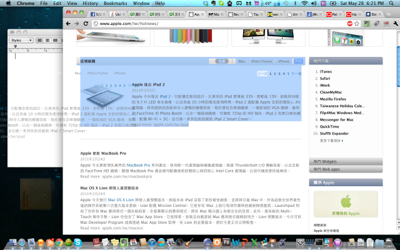The width and height of the screenshot is (400, 250).
Task: Filter news by Mac tab
Action: point(242,61)
